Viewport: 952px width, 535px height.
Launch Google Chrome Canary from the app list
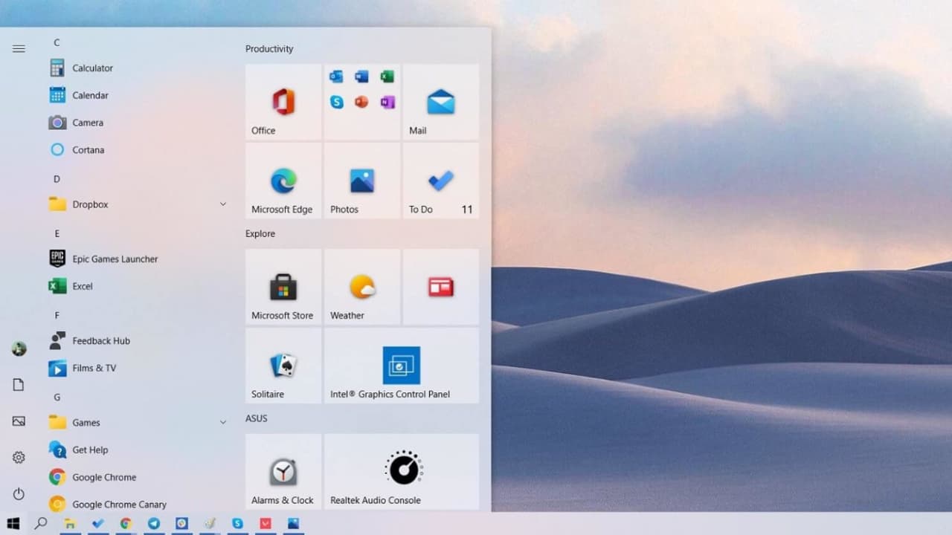click(138, 505)
